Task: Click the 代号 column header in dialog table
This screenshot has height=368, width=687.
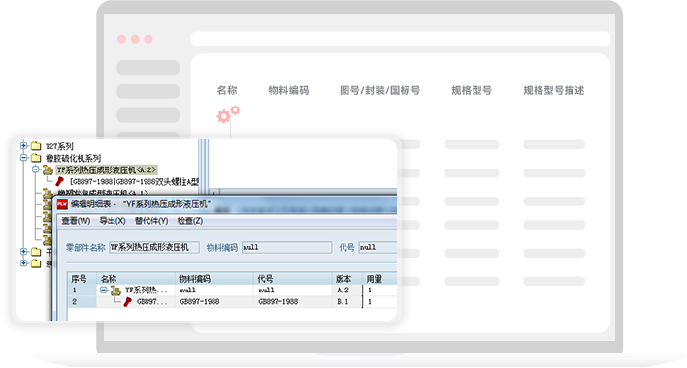Action: 293,278
